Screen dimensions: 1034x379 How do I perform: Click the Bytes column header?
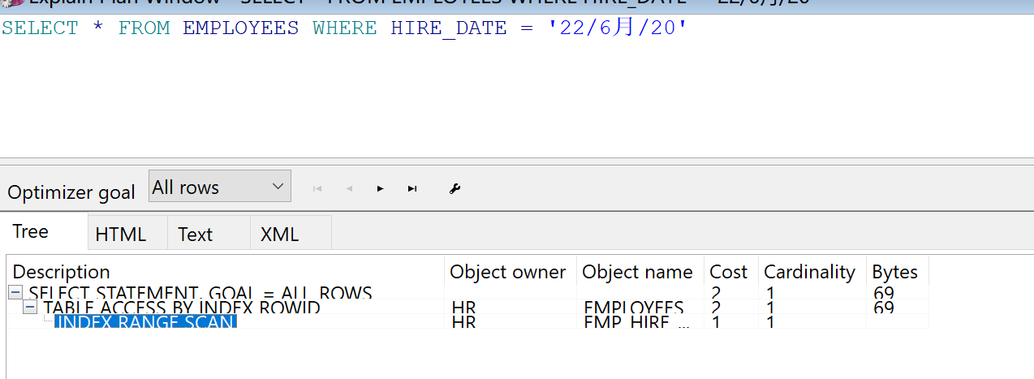(x=897, y=272)
